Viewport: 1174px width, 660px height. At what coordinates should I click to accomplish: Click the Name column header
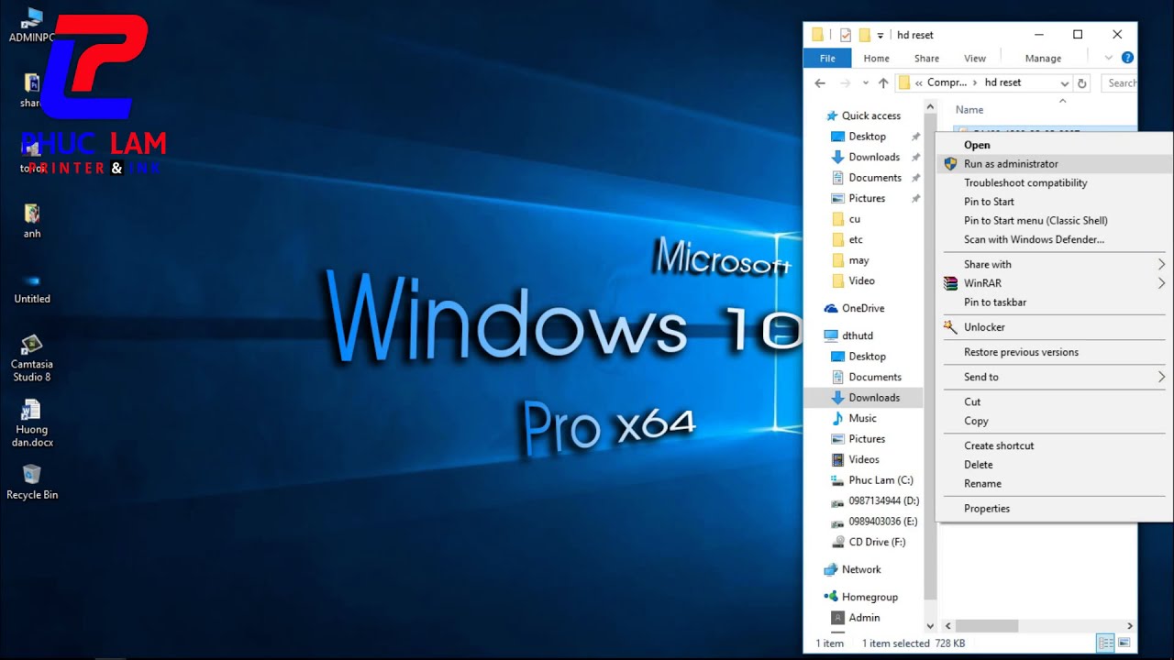(x=969, y=110)
